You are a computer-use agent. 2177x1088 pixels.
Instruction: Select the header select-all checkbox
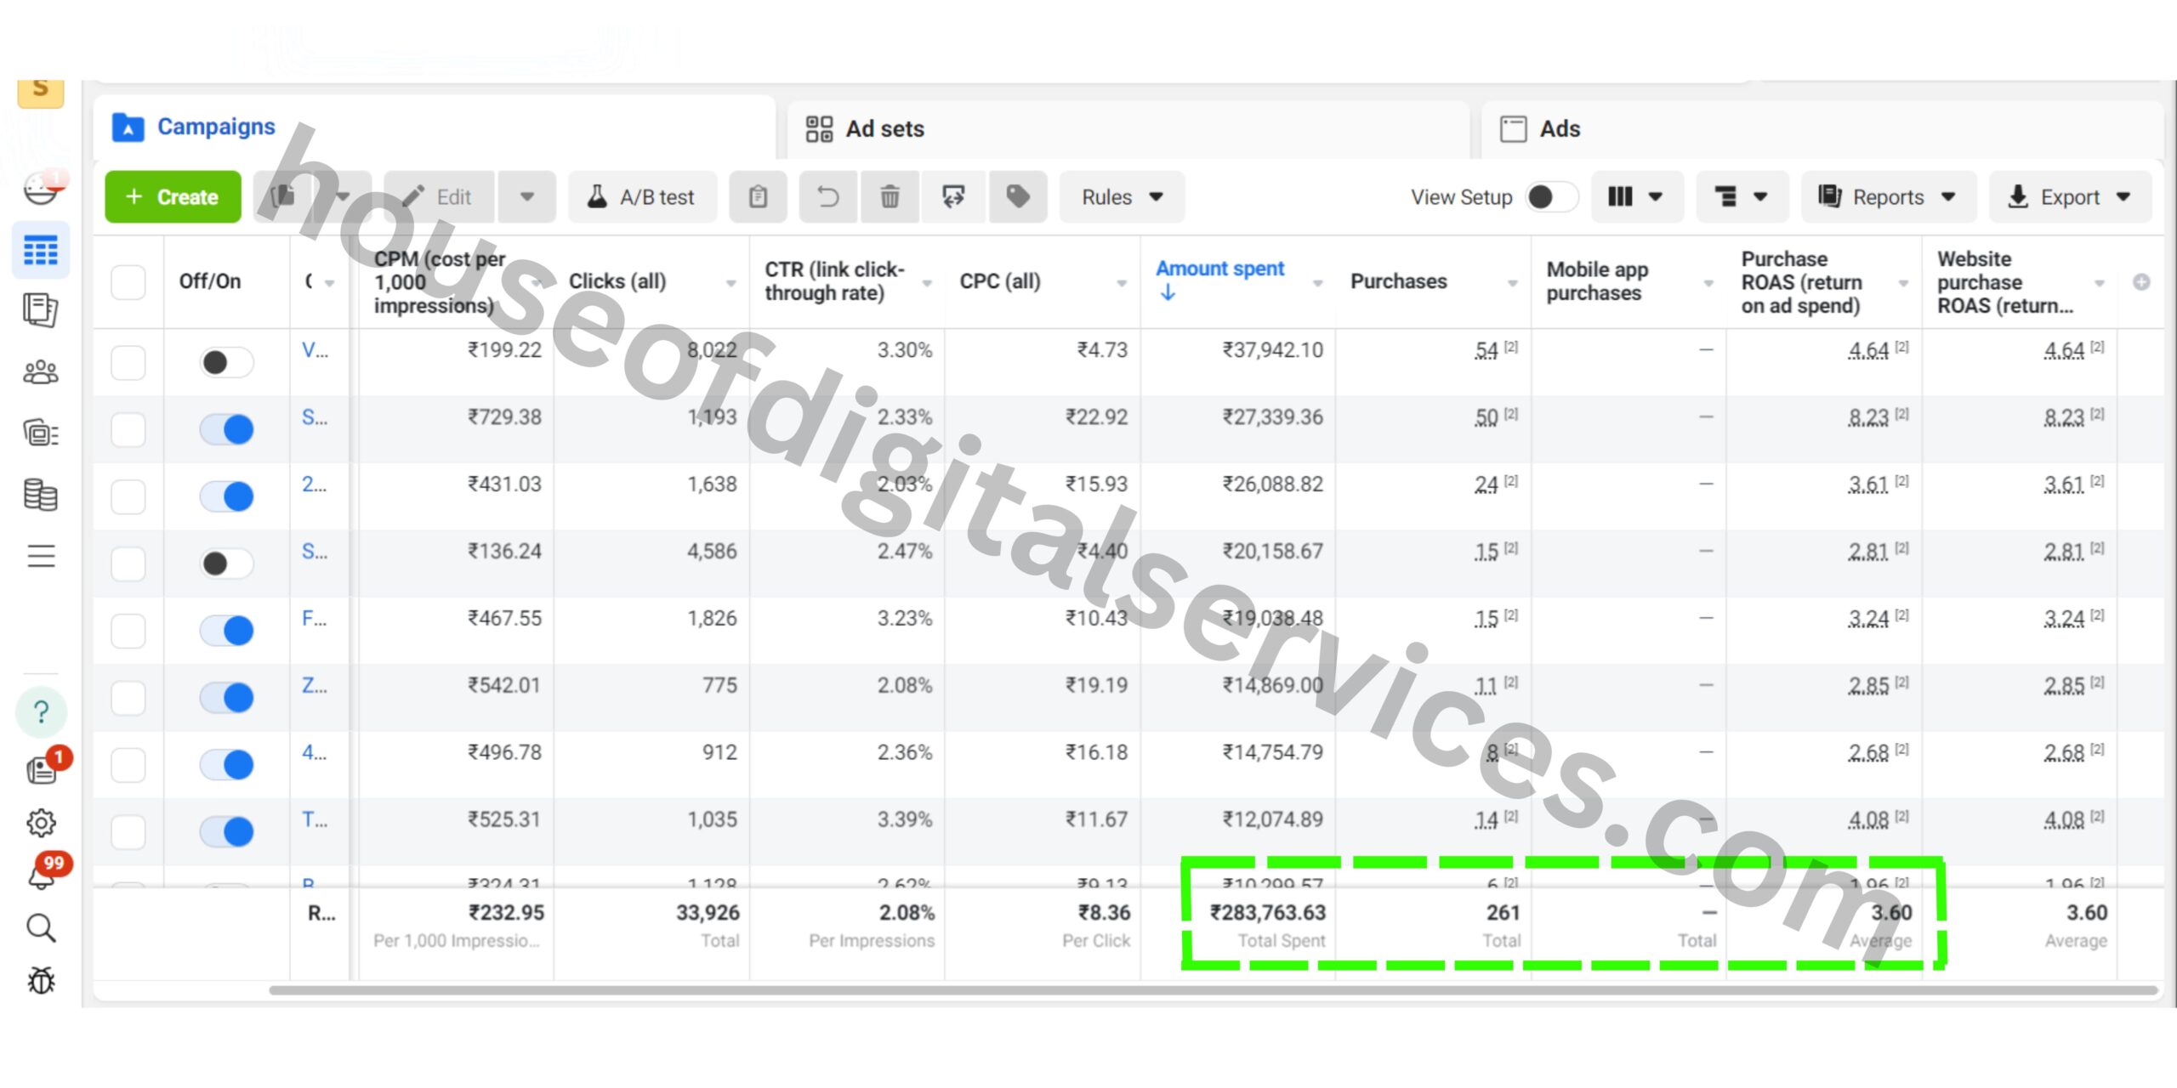pyautogui.click(x=128, y=282)
